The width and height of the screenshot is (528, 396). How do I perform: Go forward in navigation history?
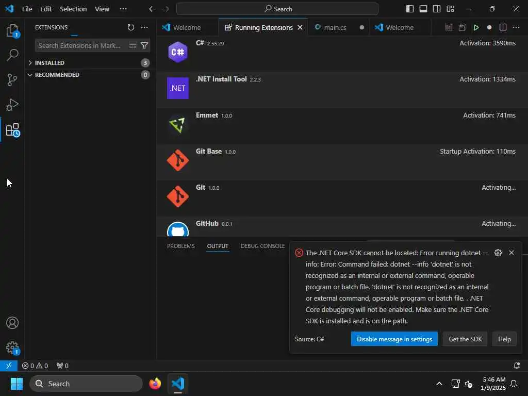click(x=166, y=9)
